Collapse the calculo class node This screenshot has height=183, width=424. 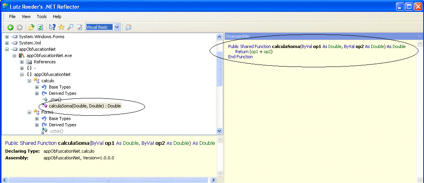(30, 81)
